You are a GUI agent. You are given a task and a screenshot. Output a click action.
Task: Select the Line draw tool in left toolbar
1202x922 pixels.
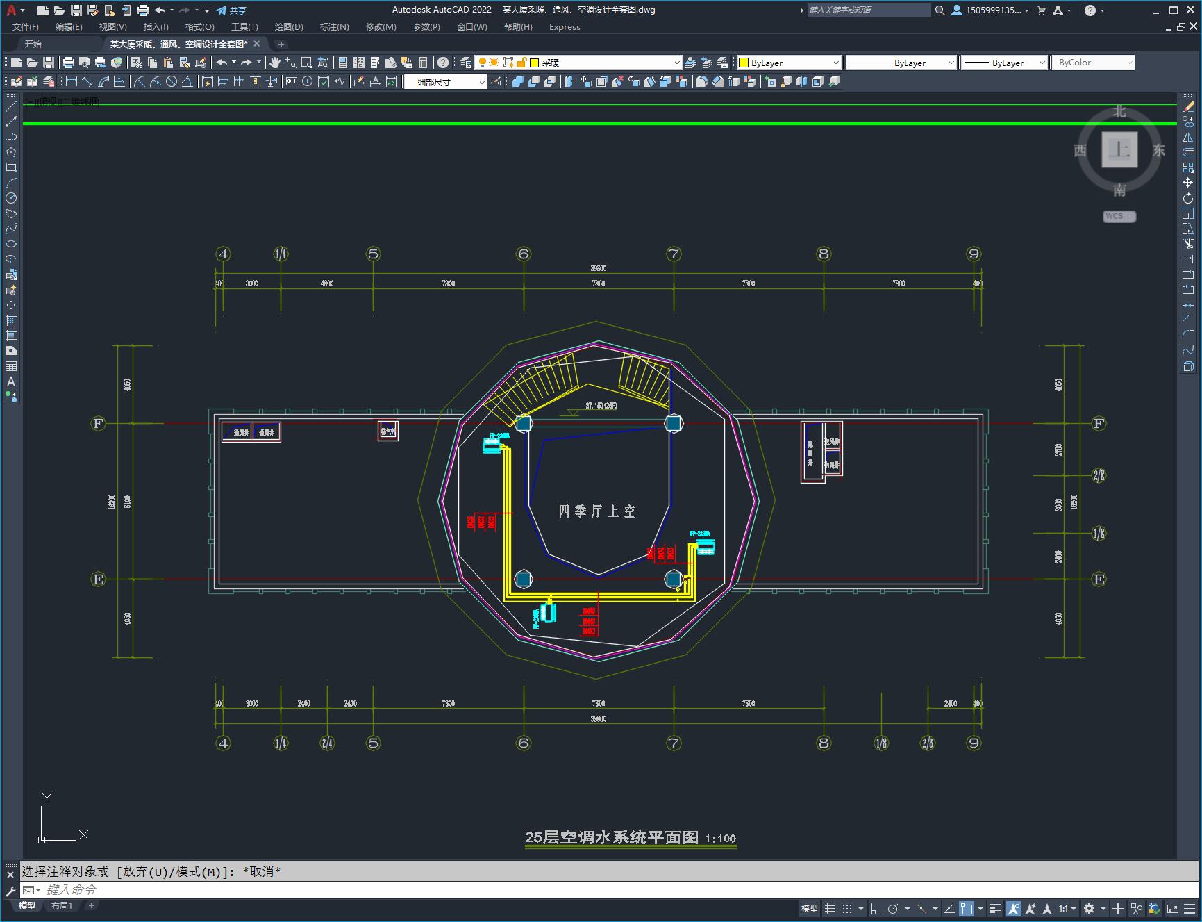(x=11, y=106)
